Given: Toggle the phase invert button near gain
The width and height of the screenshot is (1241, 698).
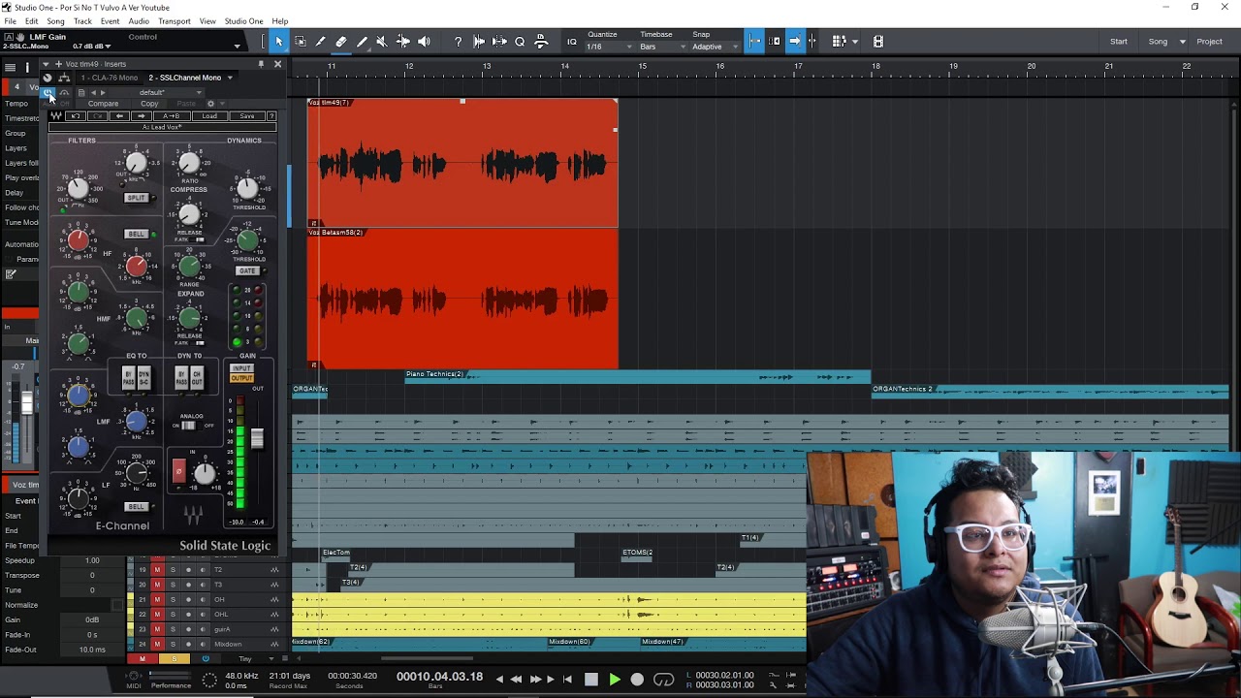Looking at the screenshot, I should tap(178, 471).
